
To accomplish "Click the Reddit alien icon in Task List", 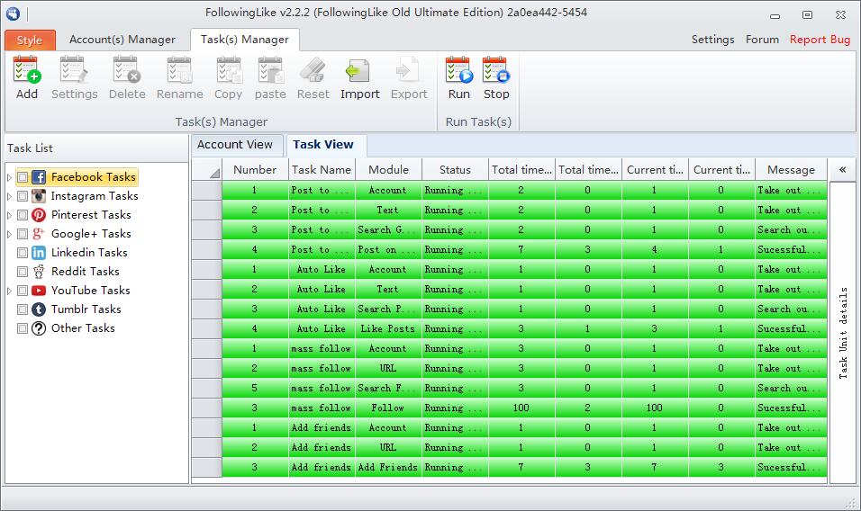I will (39, 272).
